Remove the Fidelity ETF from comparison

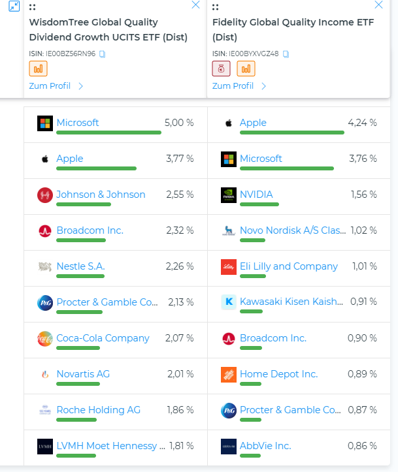coord(378,5)
